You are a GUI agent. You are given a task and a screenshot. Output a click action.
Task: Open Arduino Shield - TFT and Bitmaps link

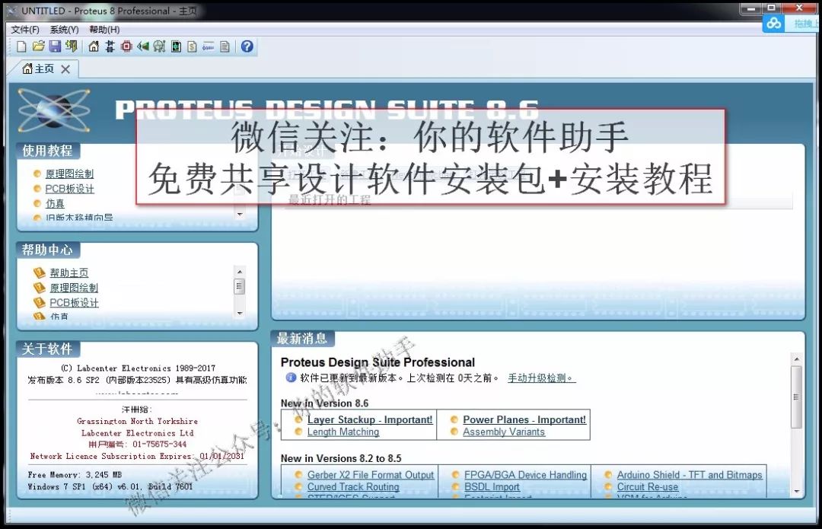pyautogui.click(x=690, y=475)
